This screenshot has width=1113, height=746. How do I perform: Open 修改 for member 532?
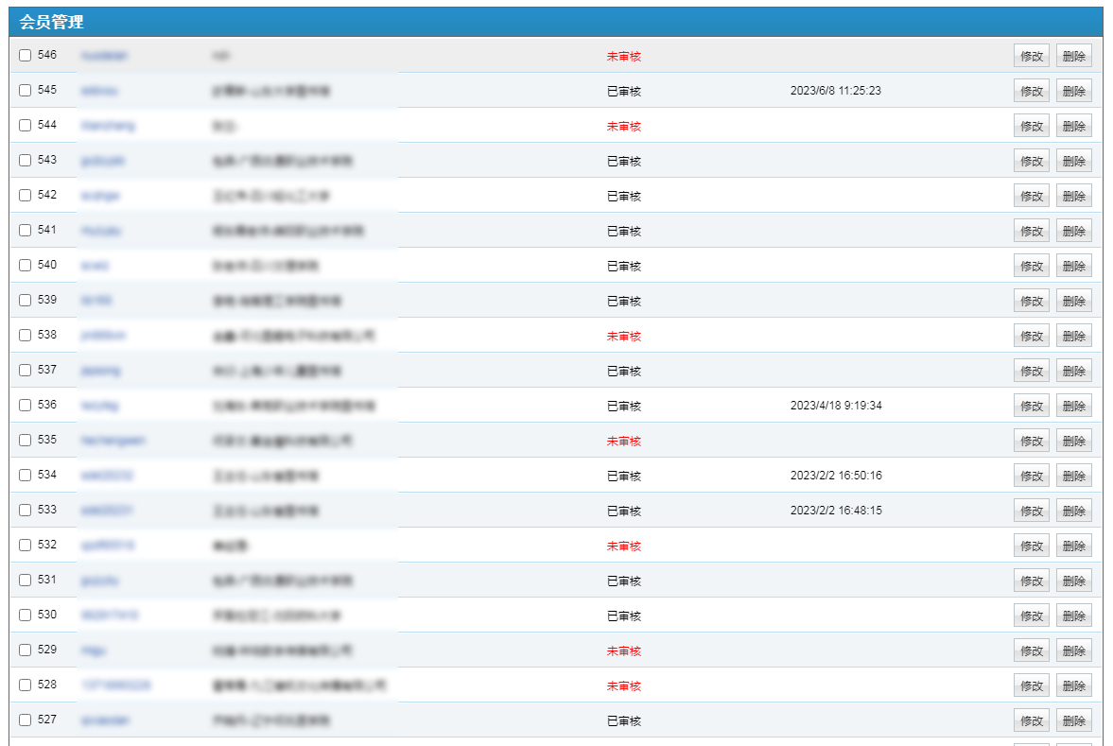1031,546
